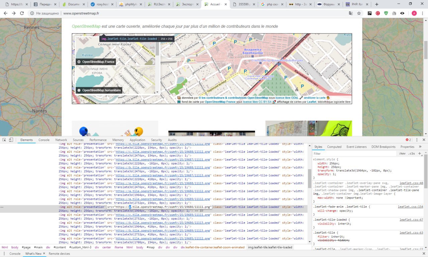Click the translate page icon
Screen dimensions: 428x257
pyautogui.click(x=350, y=13)
